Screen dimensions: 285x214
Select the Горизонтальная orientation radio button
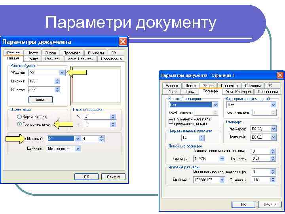19,124
